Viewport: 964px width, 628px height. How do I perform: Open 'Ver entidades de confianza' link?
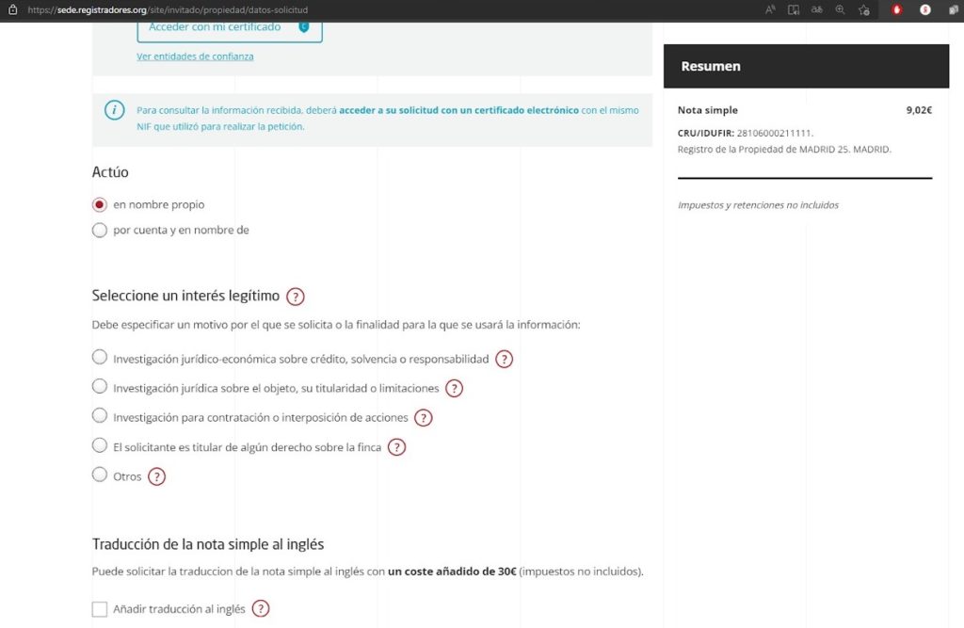(x=195, y=56)
